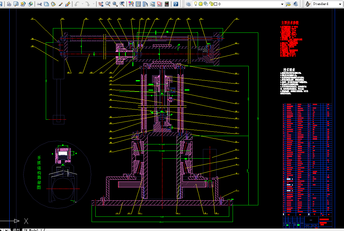
Task: Open the QuickCalc calculator
Action: click(167, 4)
